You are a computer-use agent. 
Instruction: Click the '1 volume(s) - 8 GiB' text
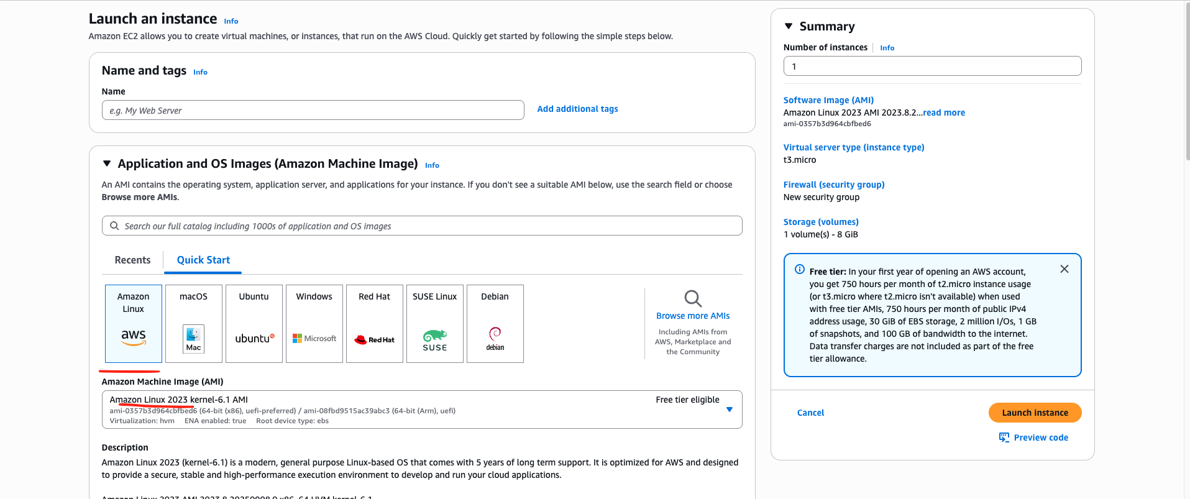[x=821, y=234]
